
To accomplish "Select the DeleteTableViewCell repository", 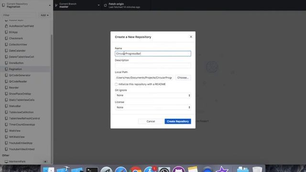I will pos(25,57).
